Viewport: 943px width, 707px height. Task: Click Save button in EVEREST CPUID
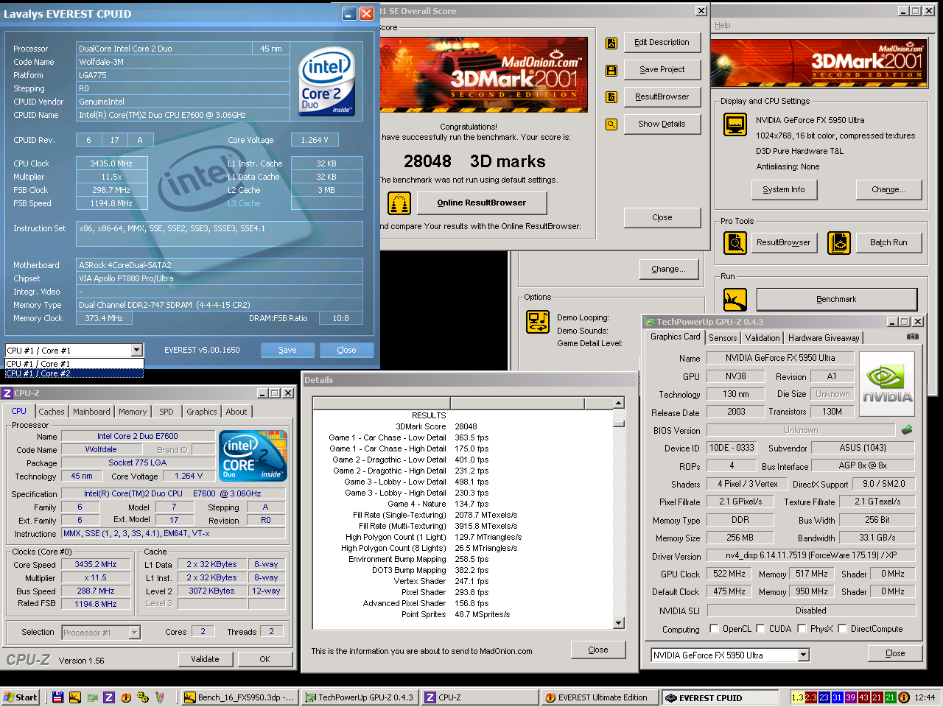pyautogui.click(x=287, y=350)
